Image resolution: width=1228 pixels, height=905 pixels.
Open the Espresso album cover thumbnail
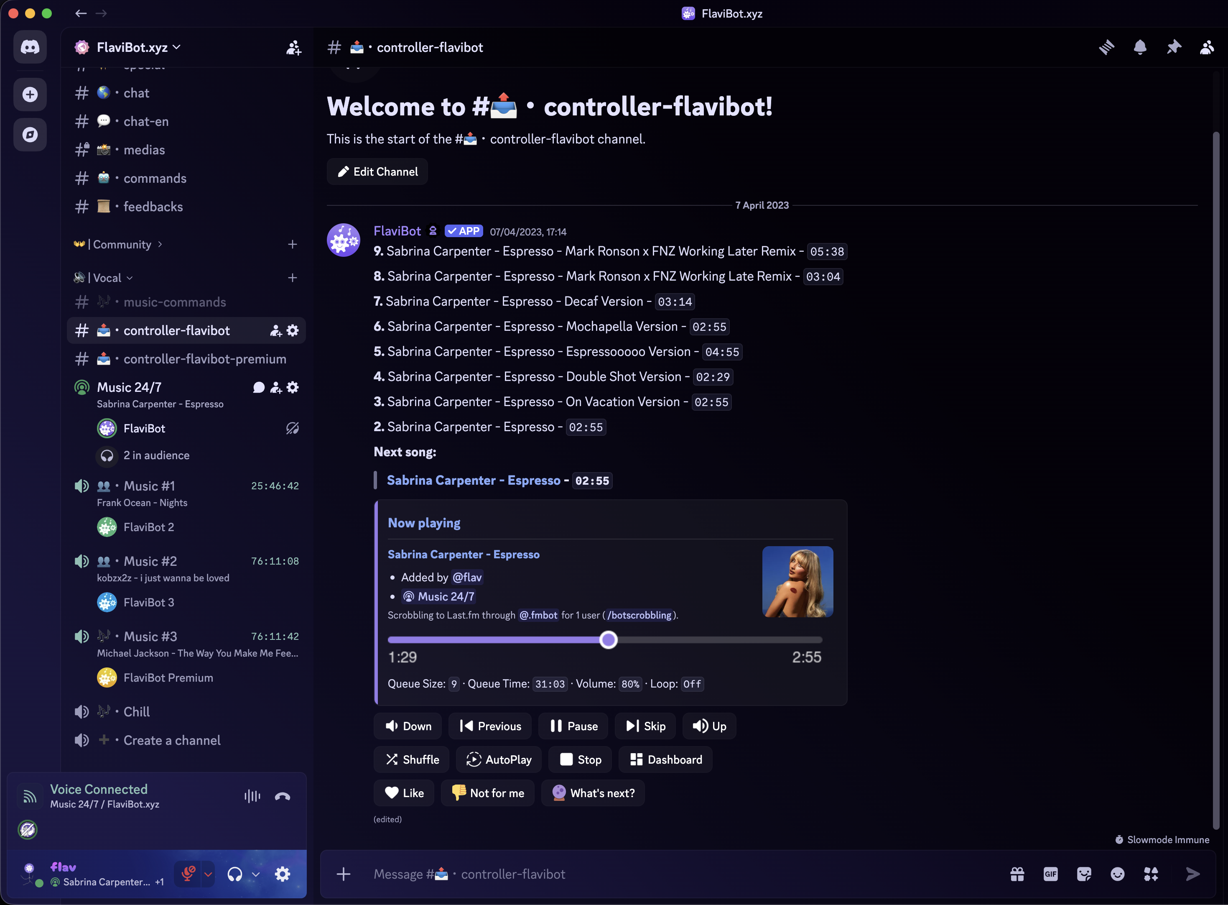click(x=797, y=582)
